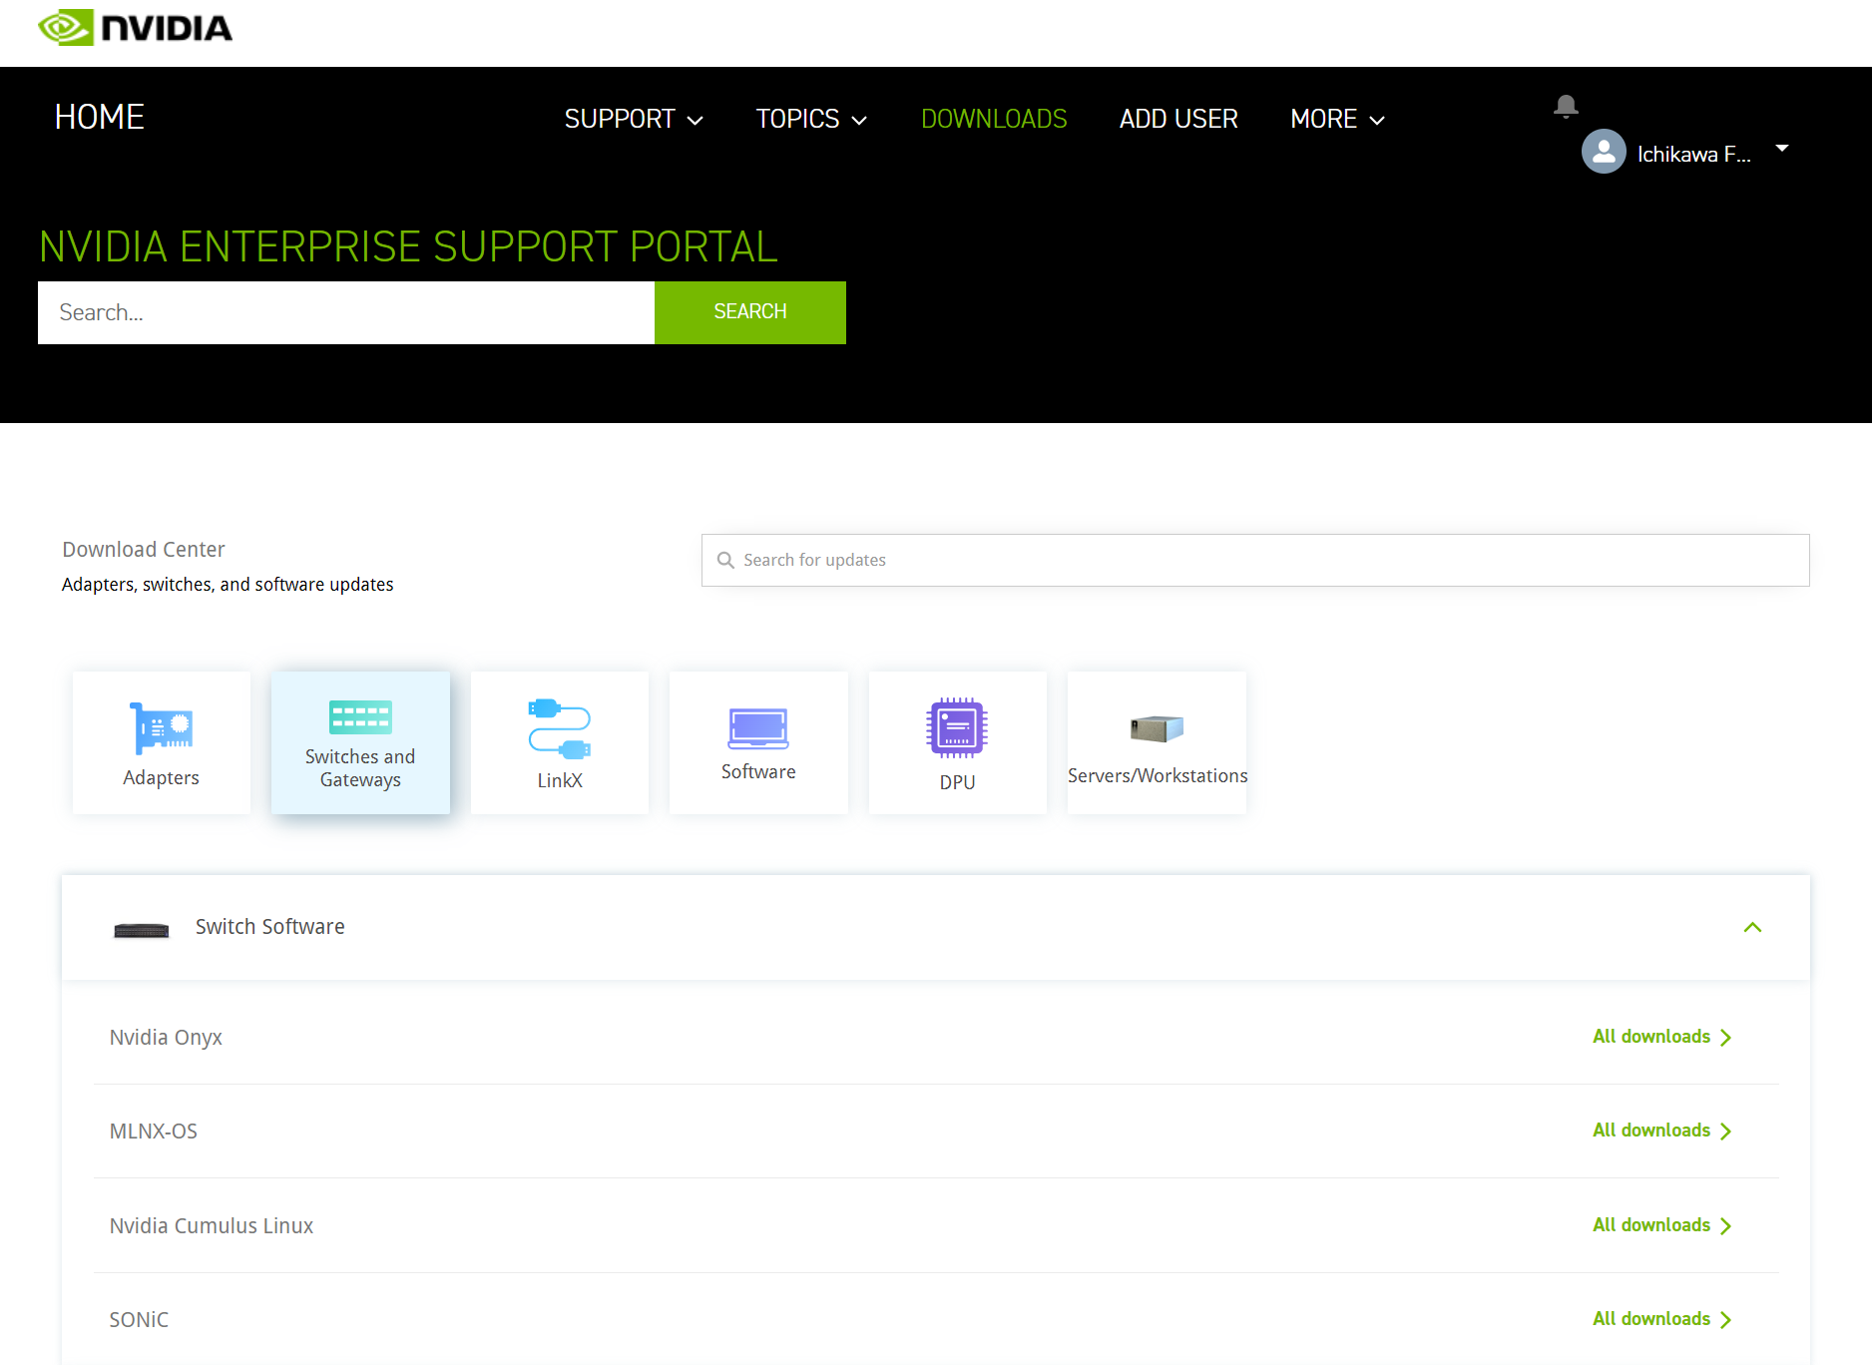Select the Adapters category icon
Viewport: 1872px width, 1365px height.
pos(161,742)
